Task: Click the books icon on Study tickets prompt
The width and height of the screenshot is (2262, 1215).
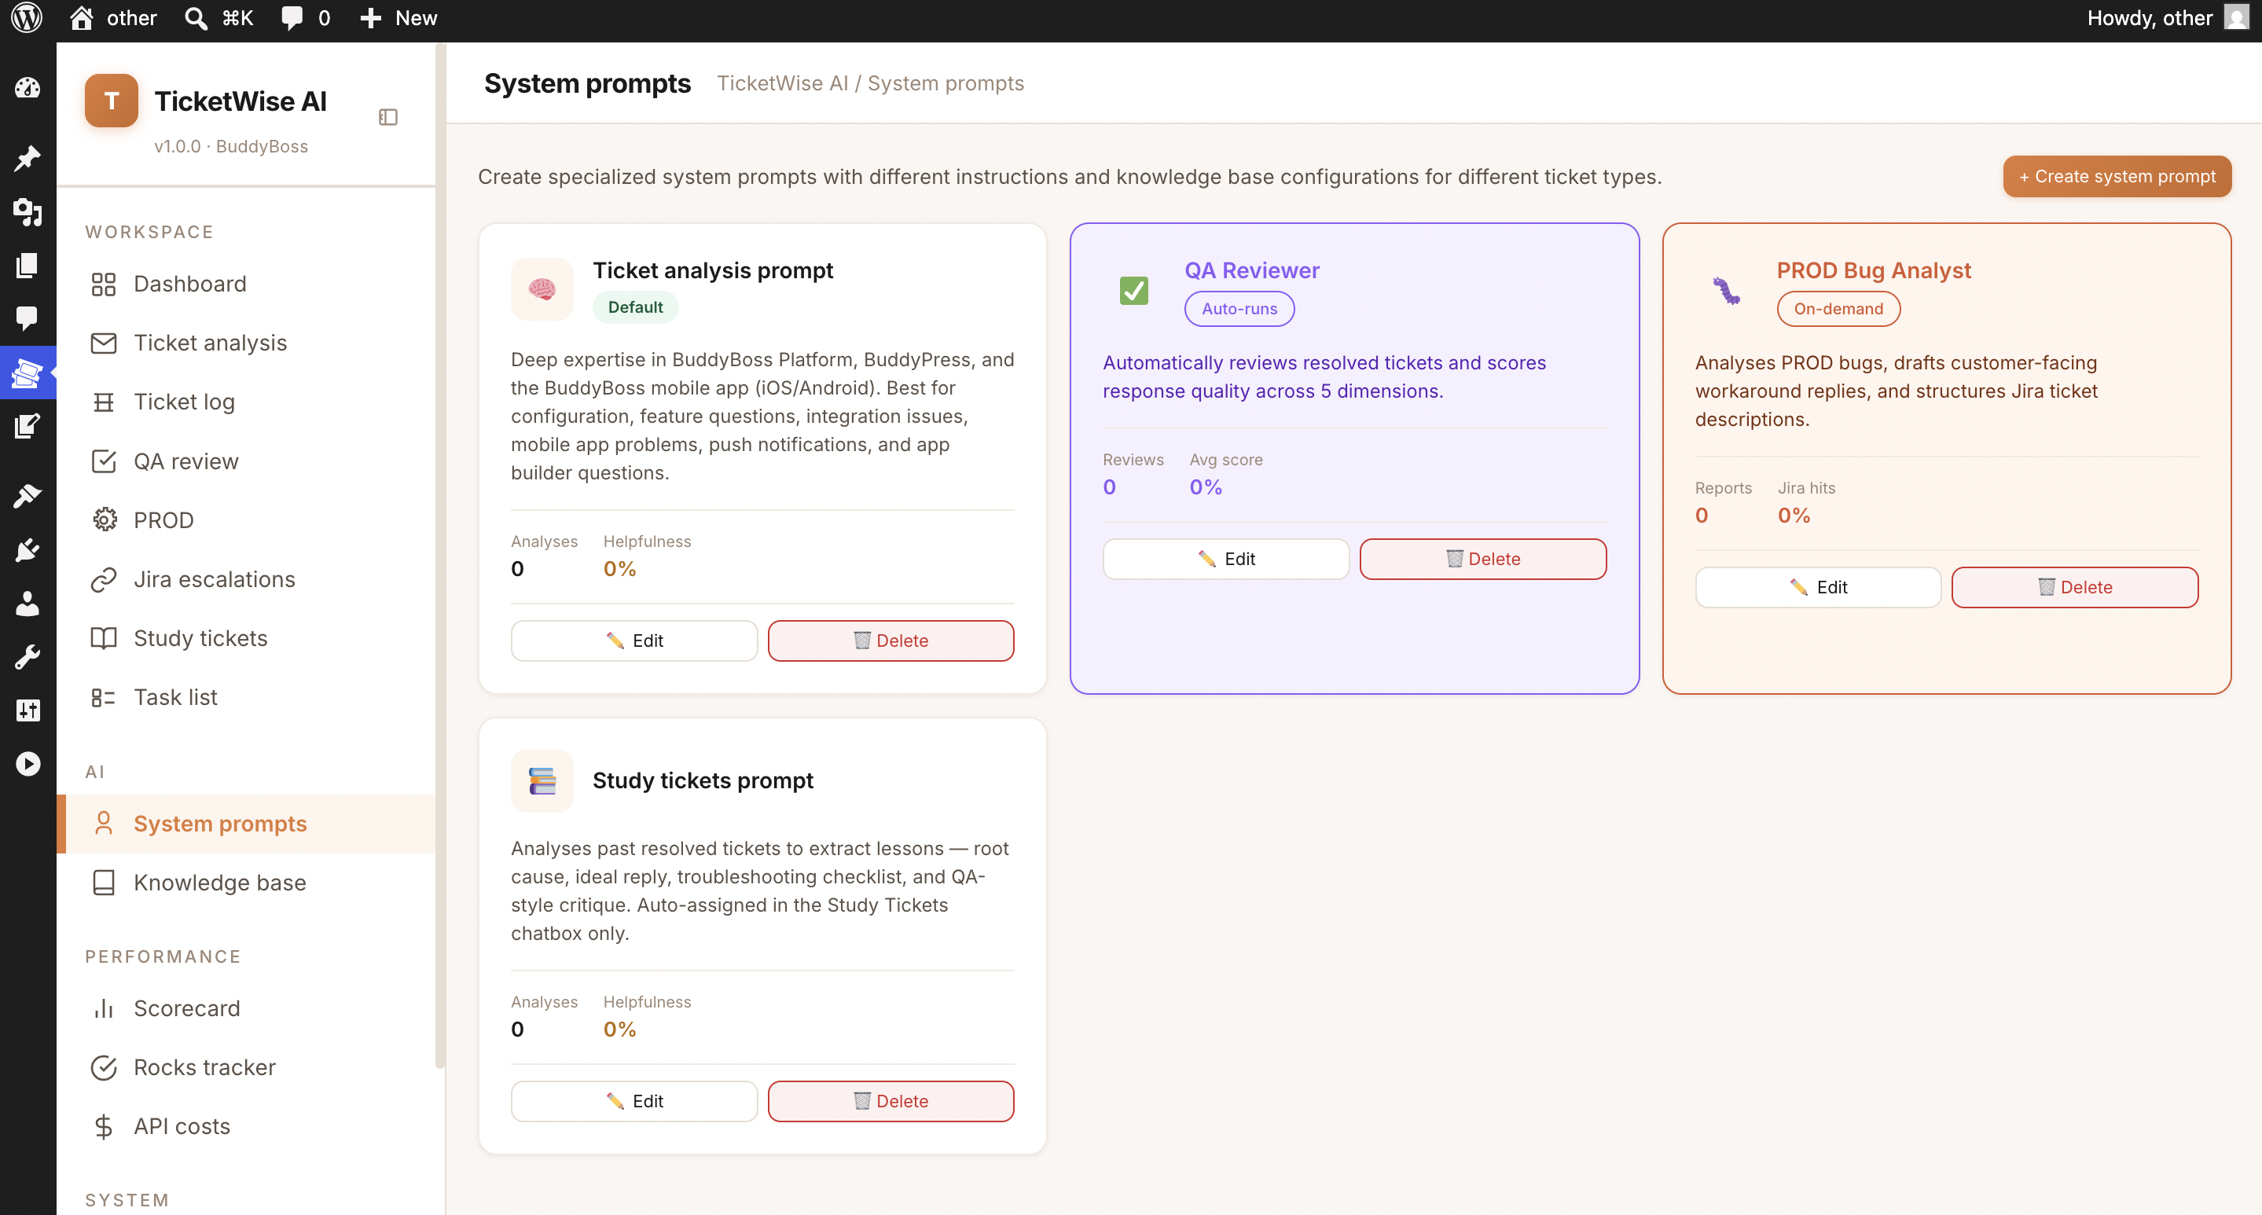Action: tap(542, 781)
